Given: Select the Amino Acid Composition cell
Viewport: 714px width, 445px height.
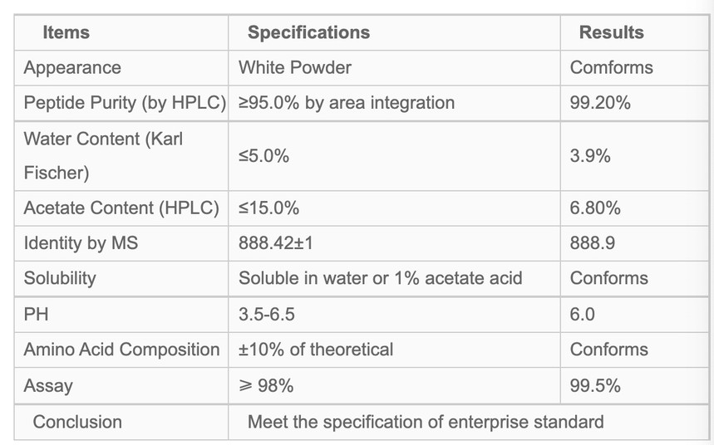Looking at the screenshot, I should point(121,350).
